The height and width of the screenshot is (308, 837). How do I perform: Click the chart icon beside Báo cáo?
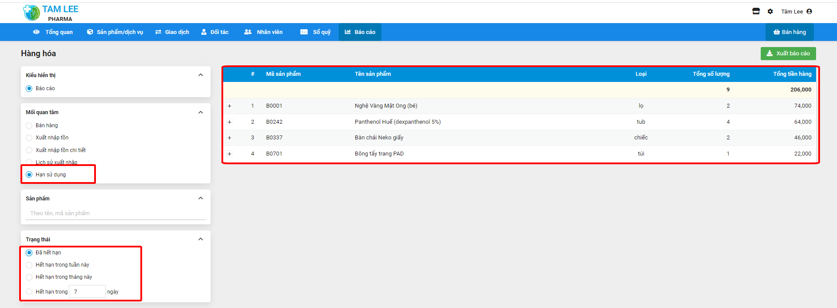(x=348, y=32)
